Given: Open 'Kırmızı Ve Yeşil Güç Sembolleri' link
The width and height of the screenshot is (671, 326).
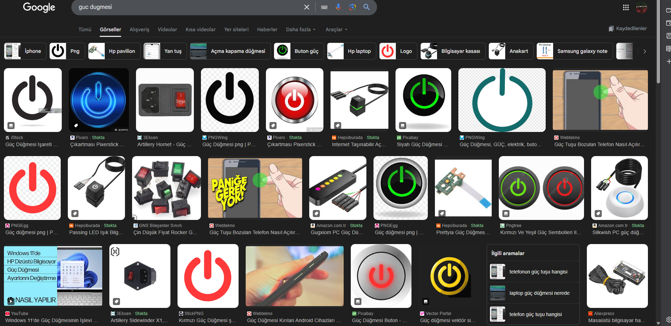Looking at the screenshot, I should tap(541, 232).
